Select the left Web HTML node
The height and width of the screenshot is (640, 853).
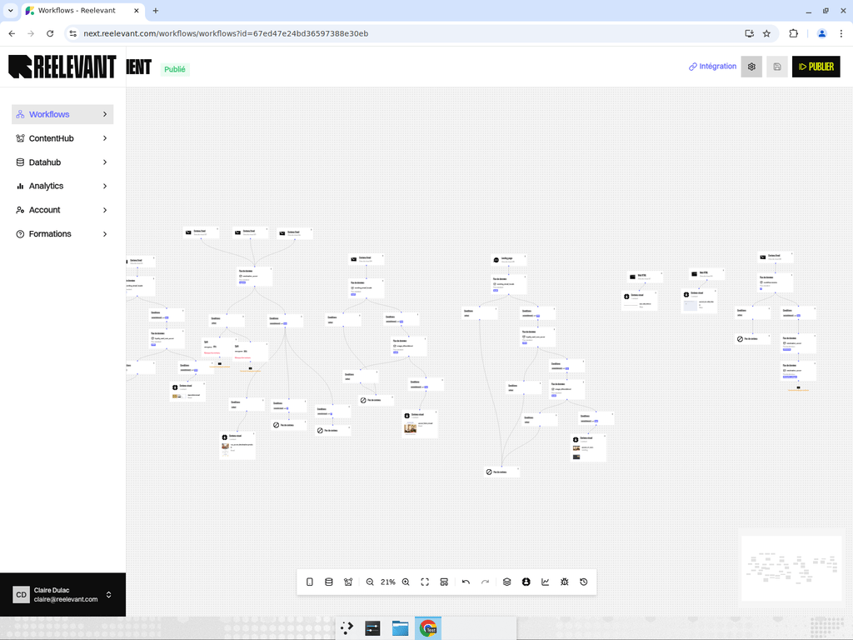(645, 277)
